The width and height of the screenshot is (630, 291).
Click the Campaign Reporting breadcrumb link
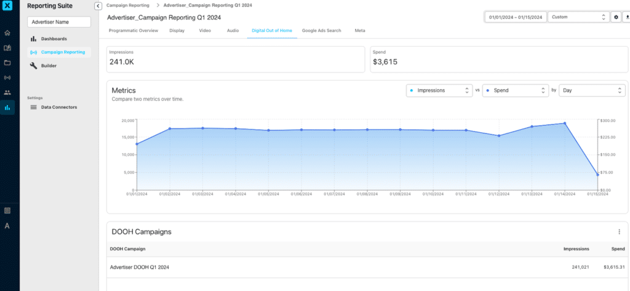pyautogui.click(x=127, y=5)
